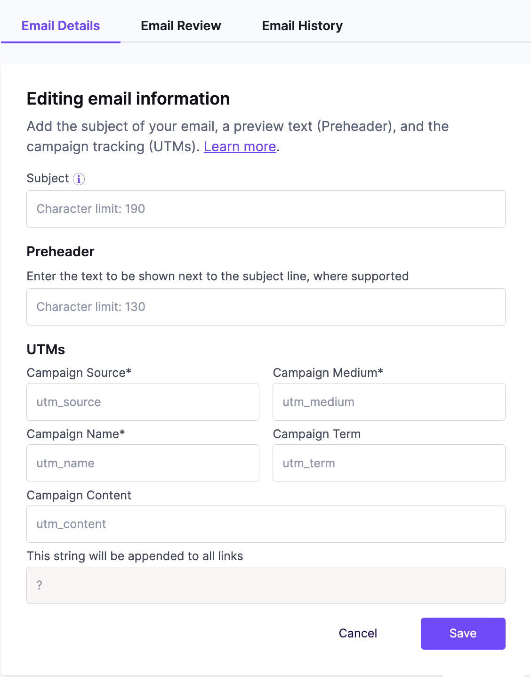Open the Email History tab
531x677 pixels.
[x=302, y=26]
